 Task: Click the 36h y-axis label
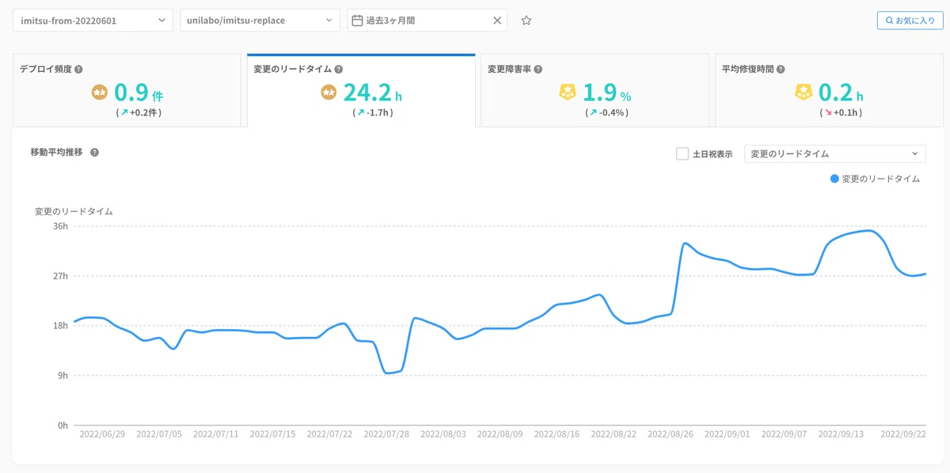pos(60,226)
